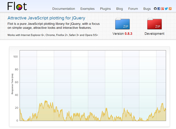Click the 60 y-axis tick label
The image size is (176, 129).
[x=17, y=82]
